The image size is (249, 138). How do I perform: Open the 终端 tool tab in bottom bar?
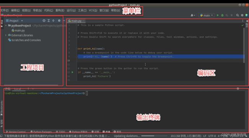[106, 131]
